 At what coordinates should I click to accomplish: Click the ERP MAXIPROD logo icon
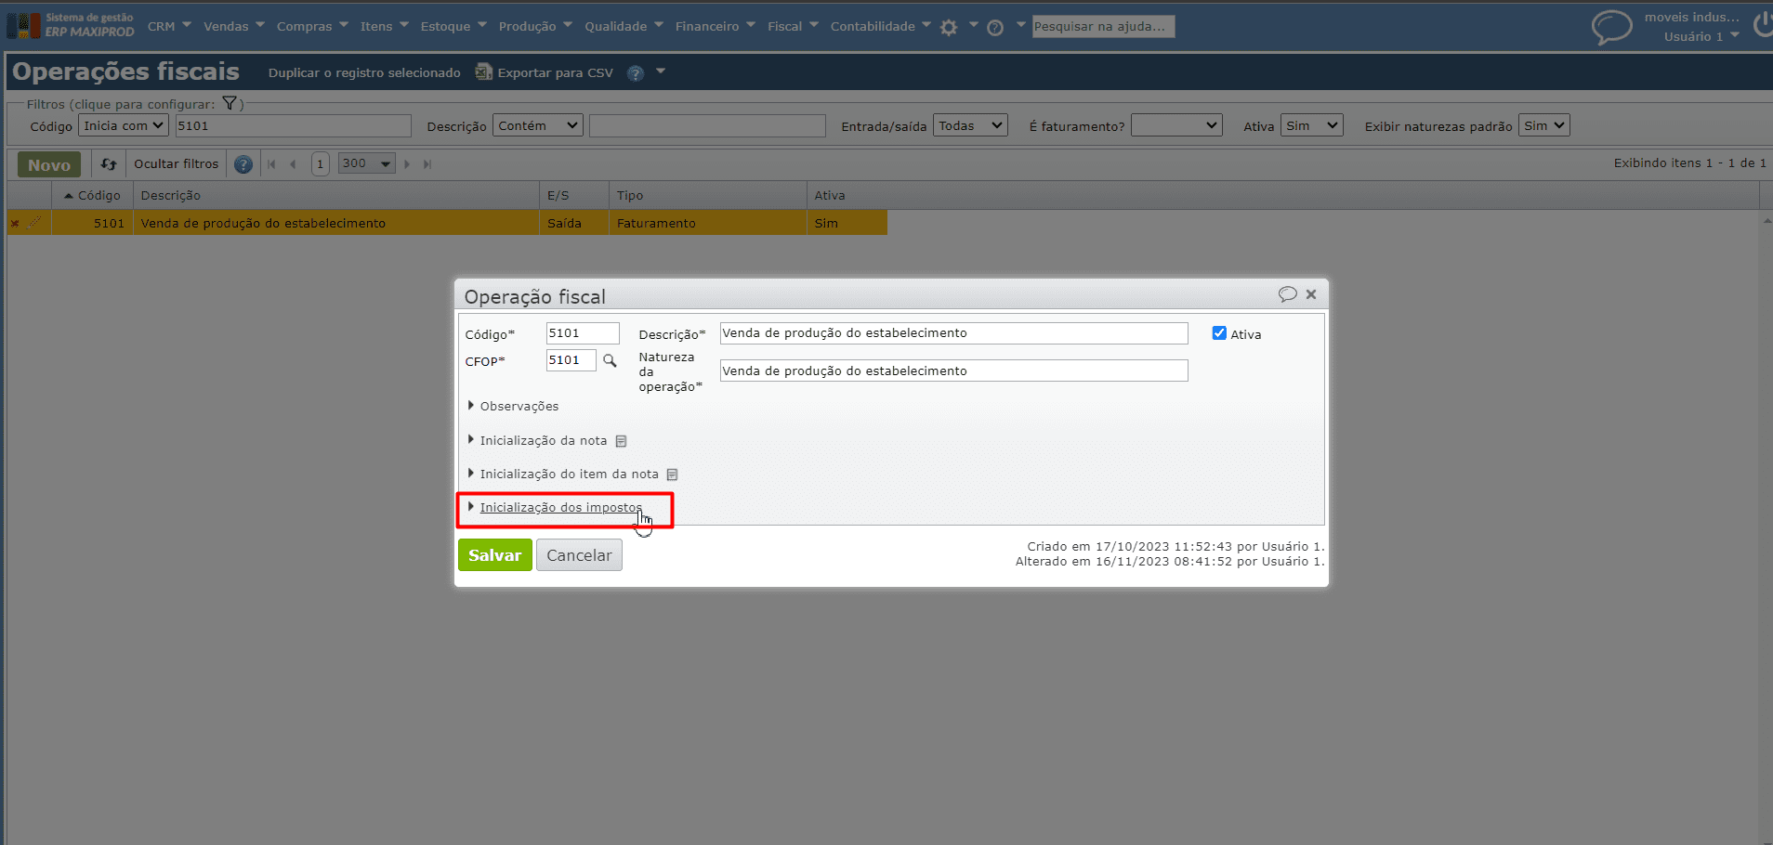pyautogui.click(x=23, y=25)
